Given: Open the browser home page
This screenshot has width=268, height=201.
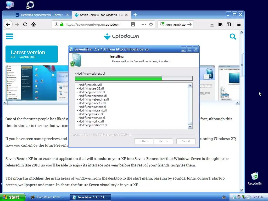Looking at the screenshot, I should coord(33,24).
